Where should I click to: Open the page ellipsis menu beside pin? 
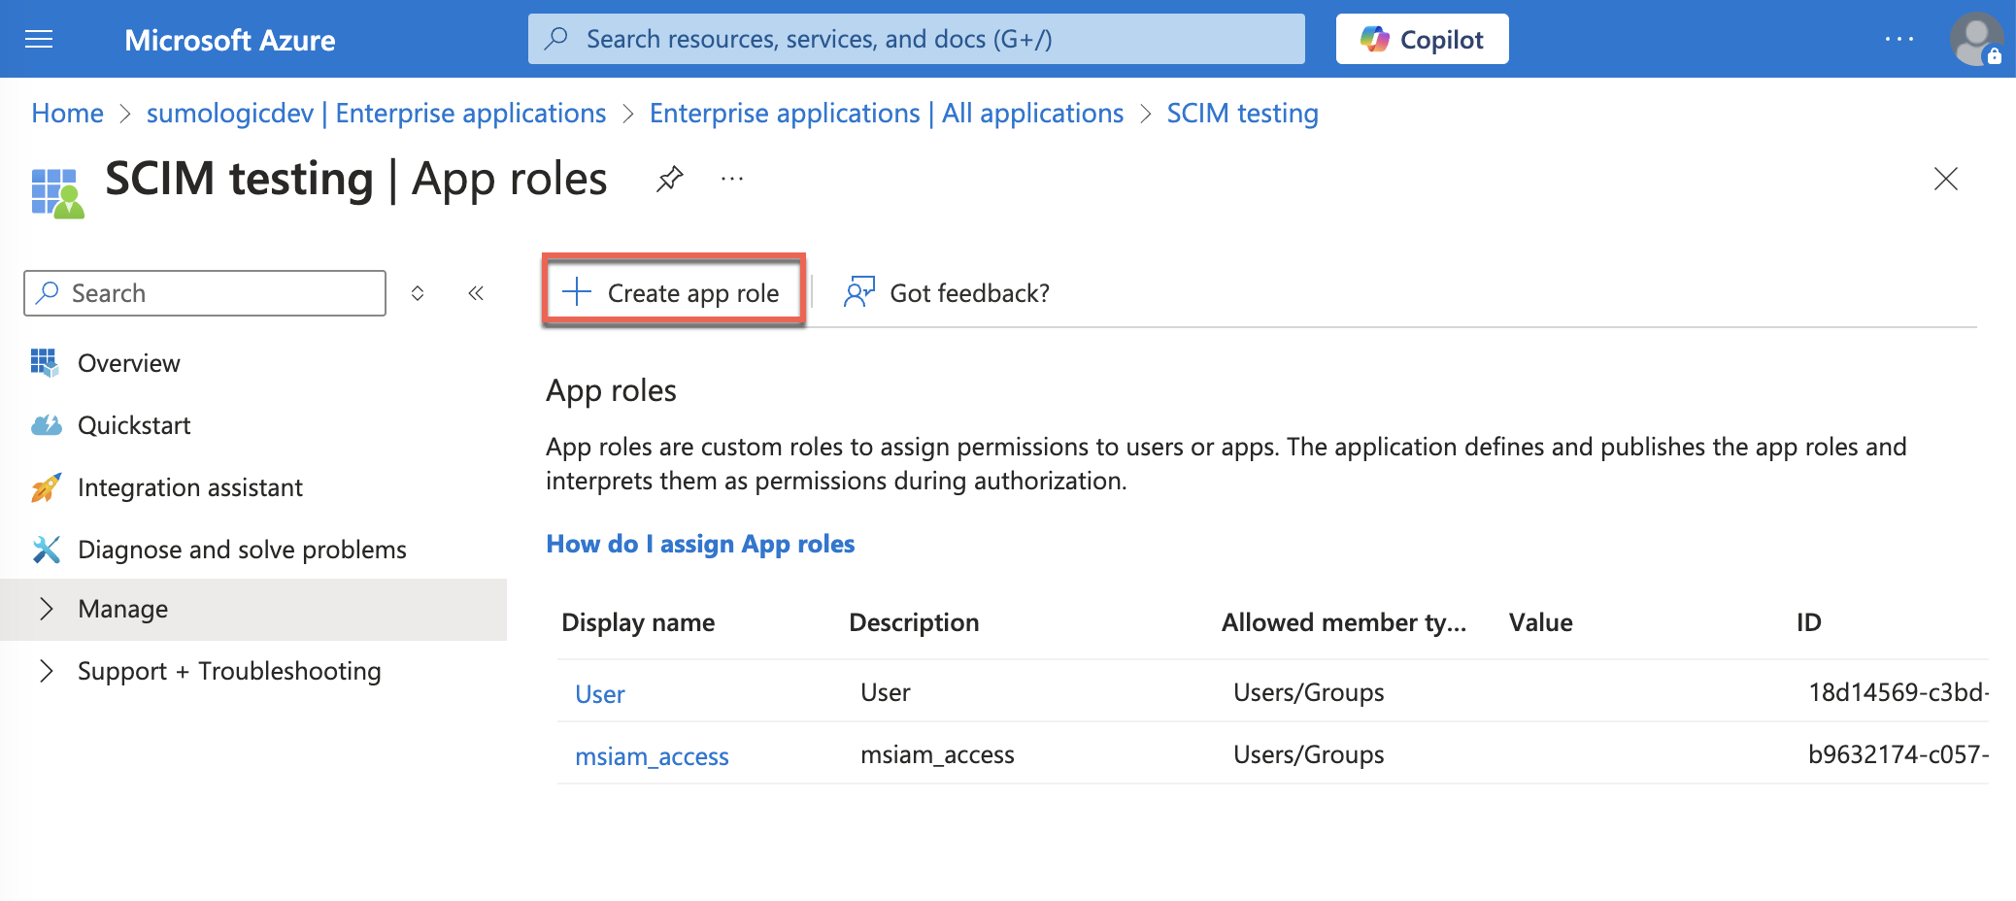coord(731,179)
